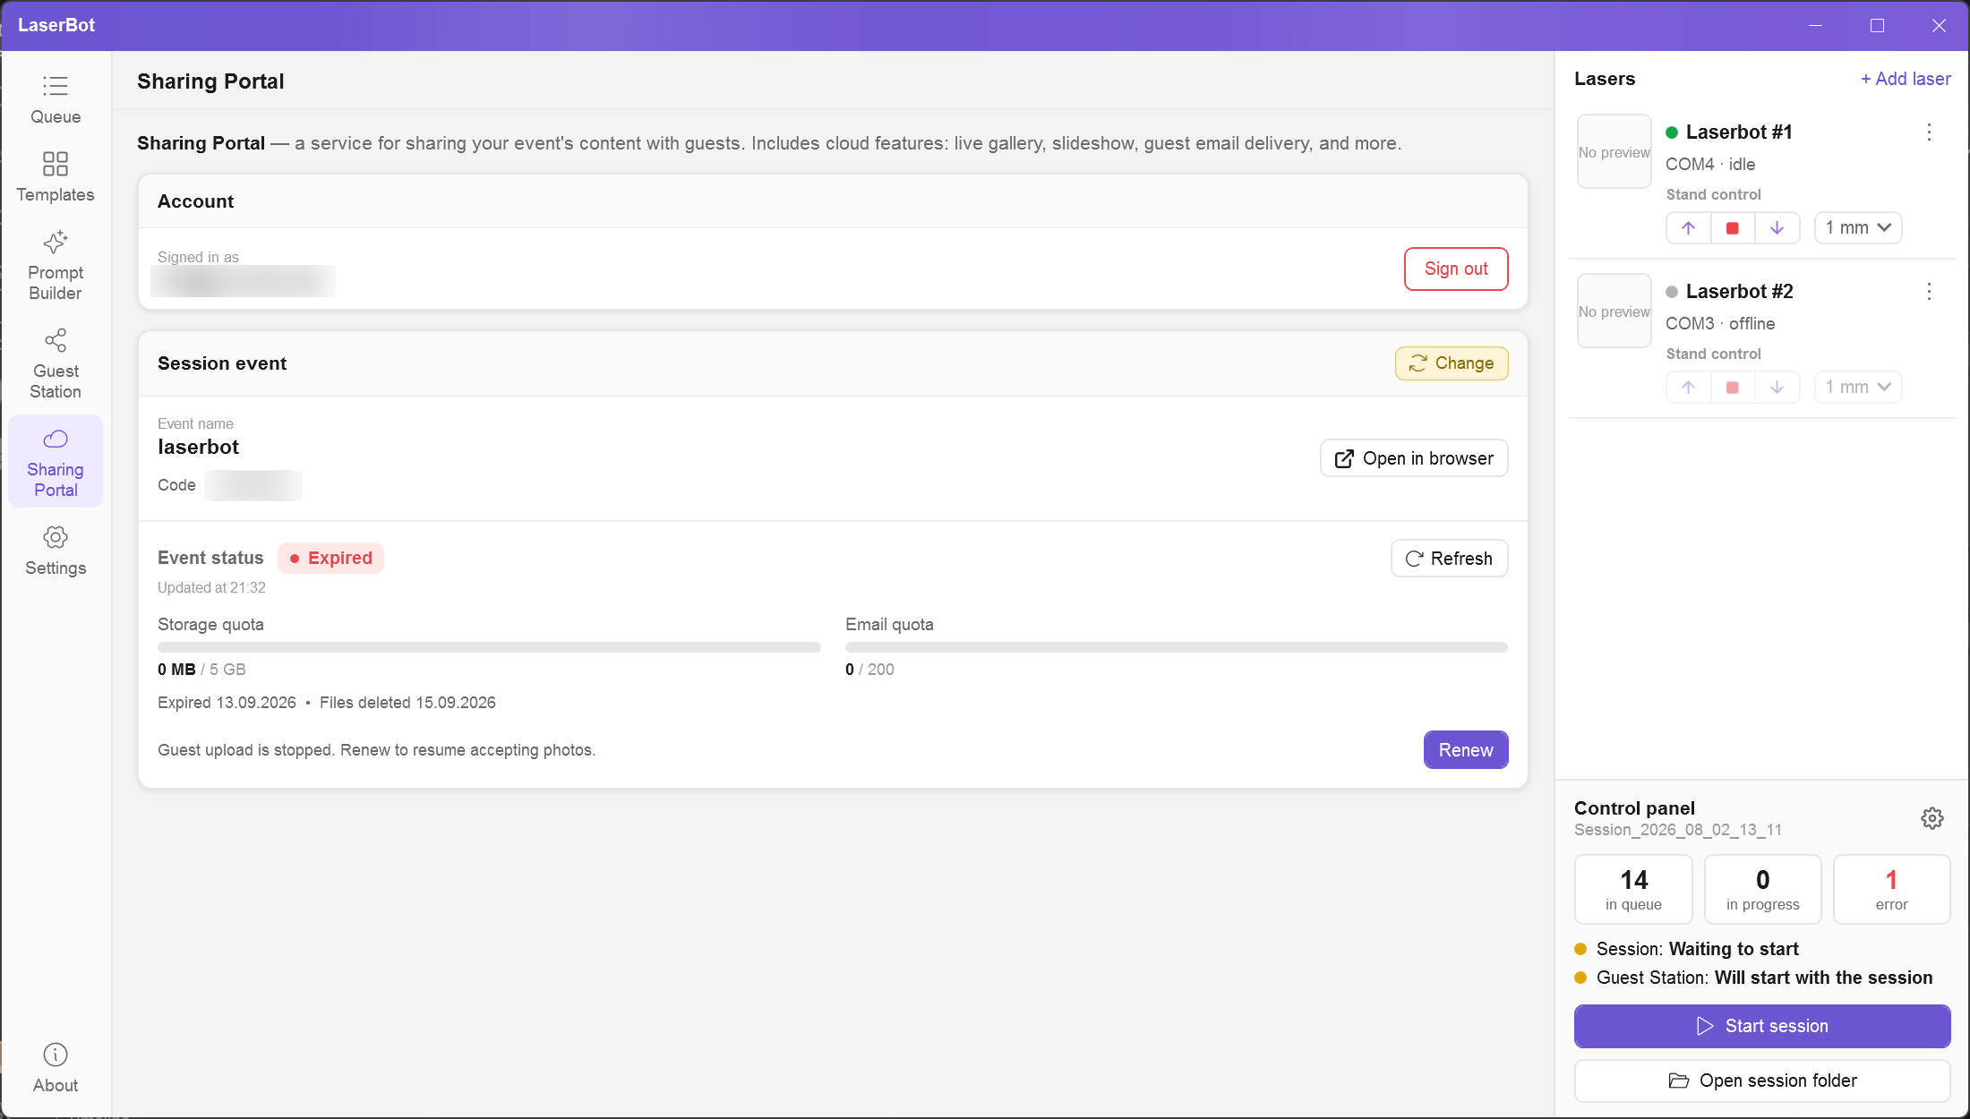Viewport: 1970px width, 1119px height.
Task: Click the Storage quota progress bar
Action: pyautogui.click(x=489, y=647)
